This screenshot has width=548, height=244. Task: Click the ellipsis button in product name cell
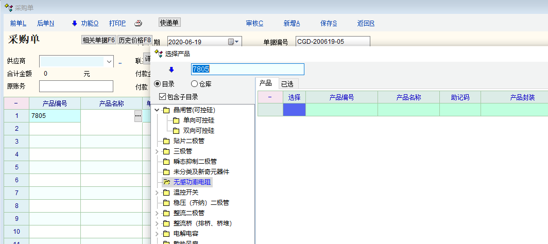tap(138, 116)
